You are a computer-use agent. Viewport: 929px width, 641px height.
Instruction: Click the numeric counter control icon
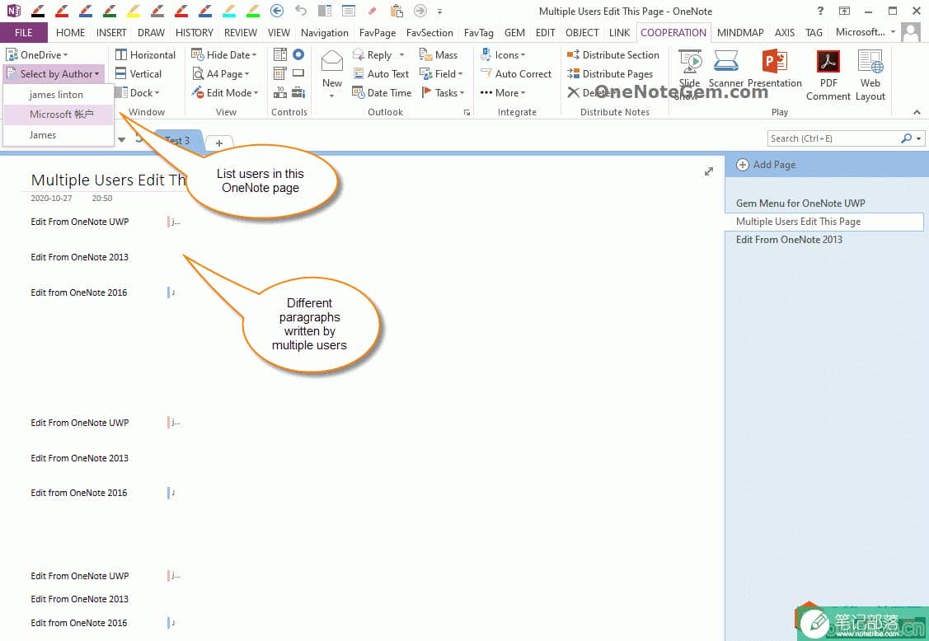point(280,92)
